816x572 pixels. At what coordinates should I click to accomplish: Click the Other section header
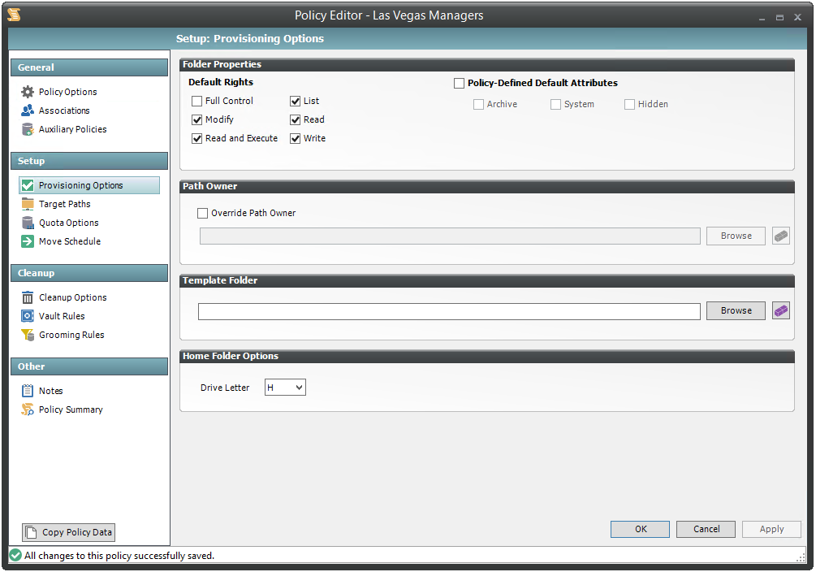point(89,366)
